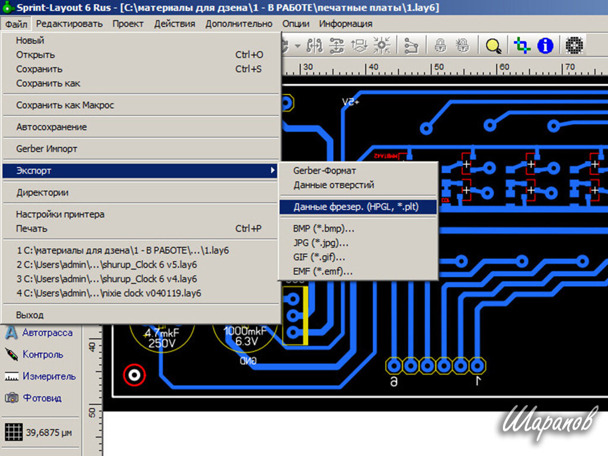This screenshot has width=608, height=456.
Task: Choose Сохранить in the file menu
Action: (x=141, y=69)
